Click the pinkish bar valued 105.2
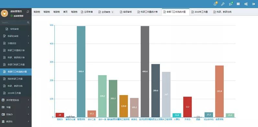The width and height of the screenshot is (258, 127). pyautogui.click(x=134, y=108)
